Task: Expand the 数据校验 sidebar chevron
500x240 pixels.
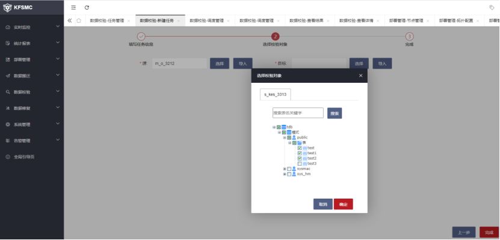Action: pyautogui.click(x=58, y=91)
